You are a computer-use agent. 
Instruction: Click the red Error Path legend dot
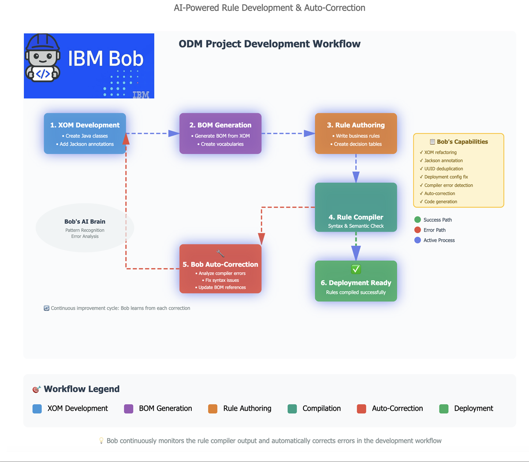point(417,230)
